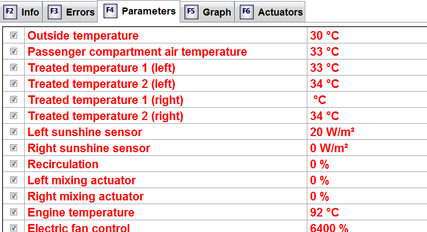
Task: Switch to the Actuators tab
Action: [x=280, y=12]
